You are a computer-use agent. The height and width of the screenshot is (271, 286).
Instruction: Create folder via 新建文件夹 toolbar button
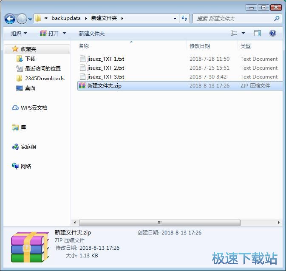point(91,34)
